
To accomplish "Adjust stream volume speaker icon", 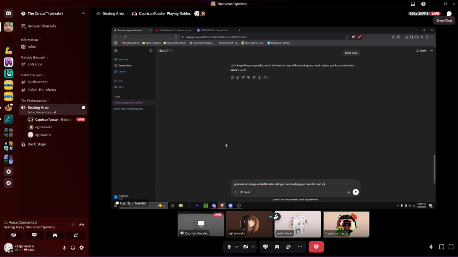I will point(431,247).
